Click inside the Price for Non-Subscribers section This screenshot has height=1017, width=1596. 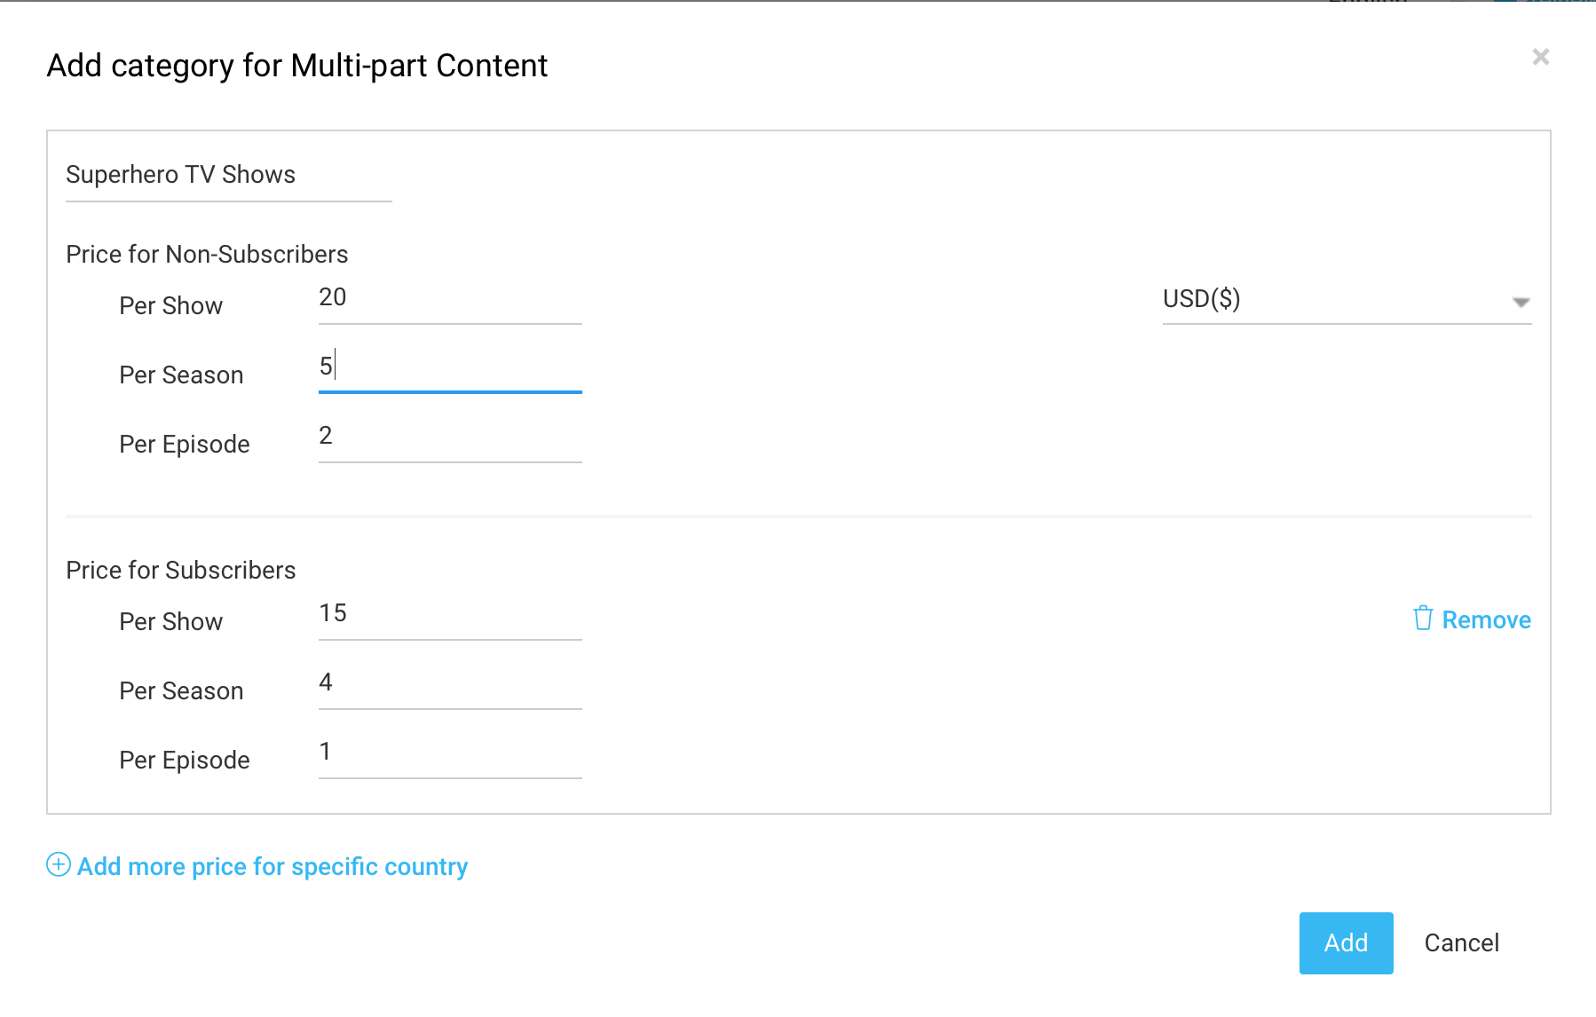click(x=206, y=254)
